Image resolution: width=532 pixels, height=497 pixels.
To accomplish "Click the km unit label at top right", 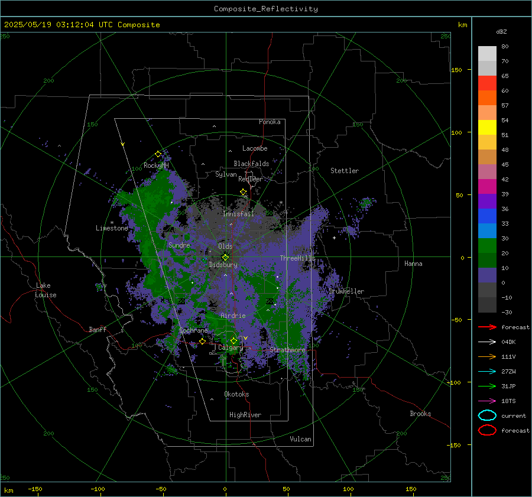I will (x=462, y=25).
